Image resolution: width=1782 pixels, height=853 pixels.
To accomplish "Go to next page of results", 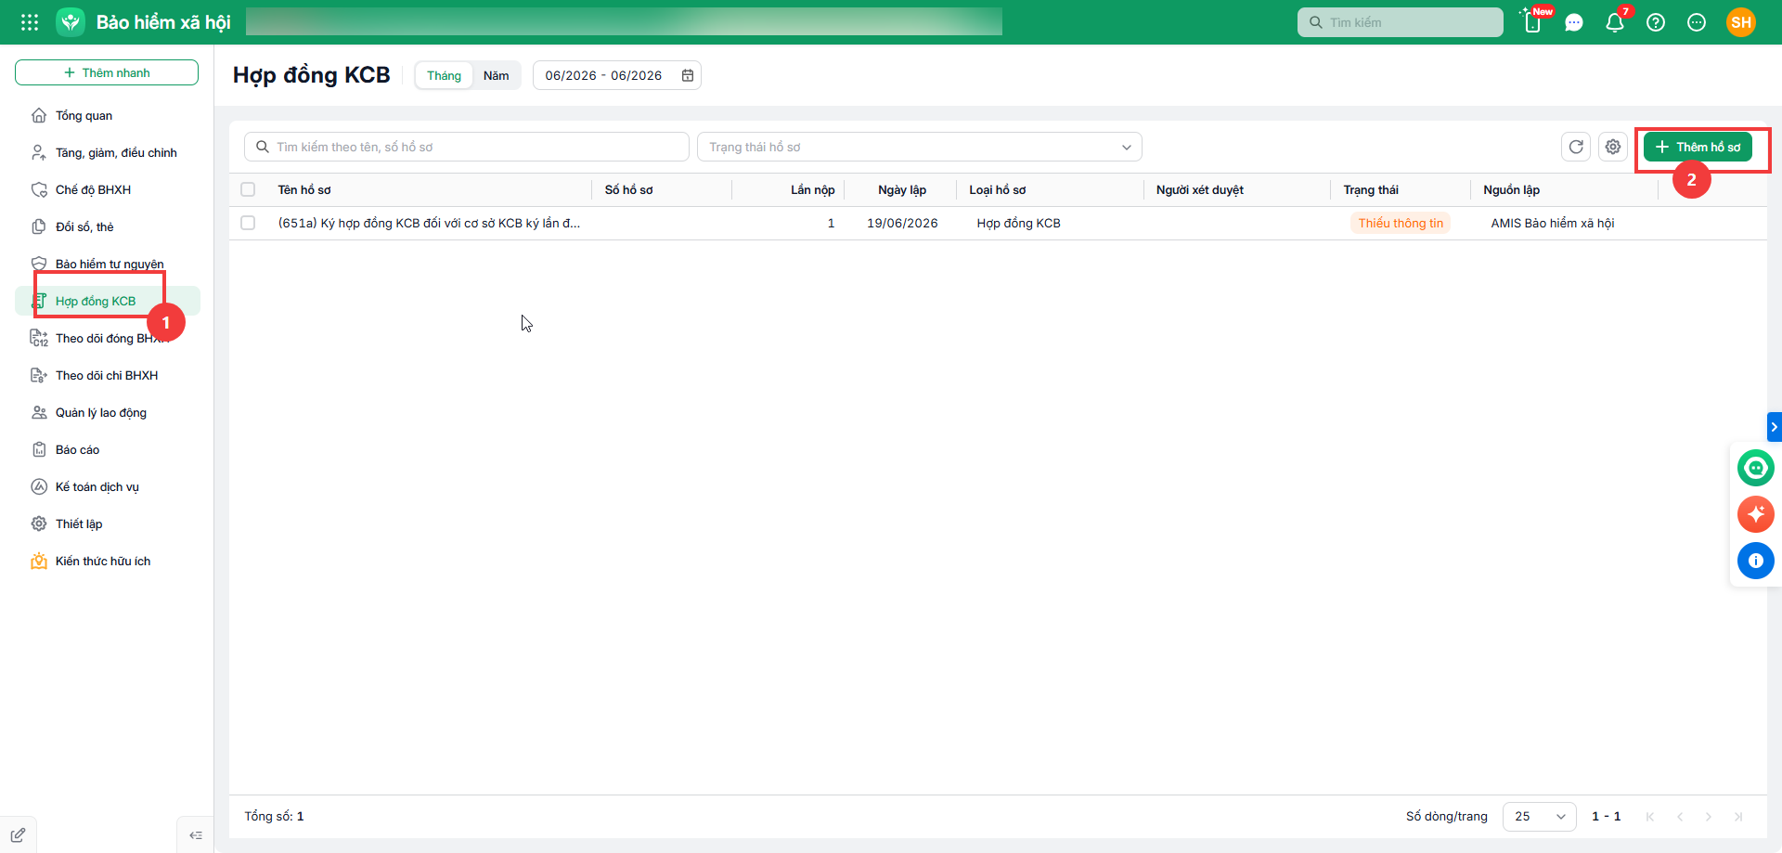I will [1709, 817].
